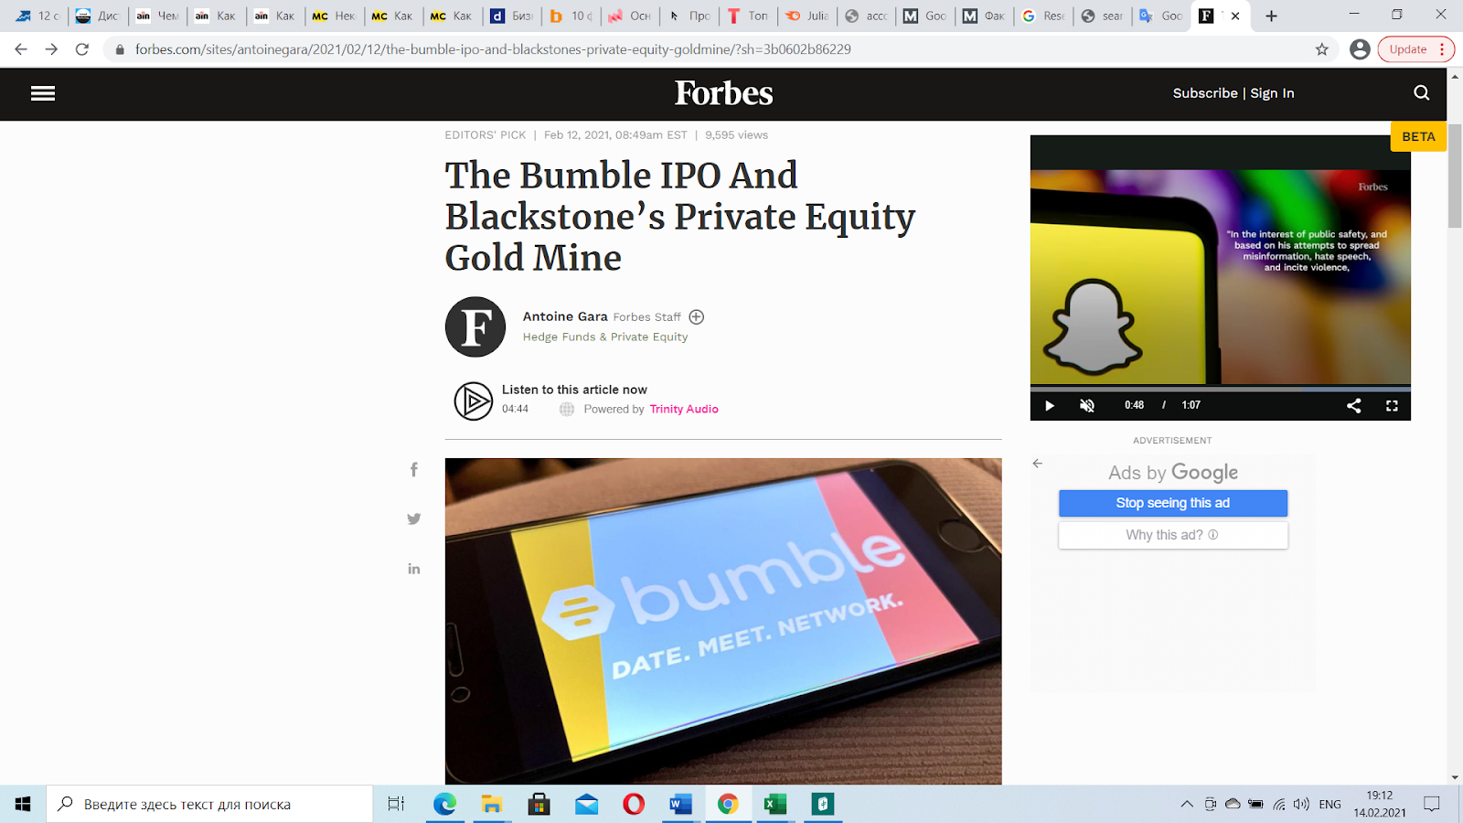Switch to the 'Про' browser tab
Screen dimensions: 1463x823
click(689, 16)
